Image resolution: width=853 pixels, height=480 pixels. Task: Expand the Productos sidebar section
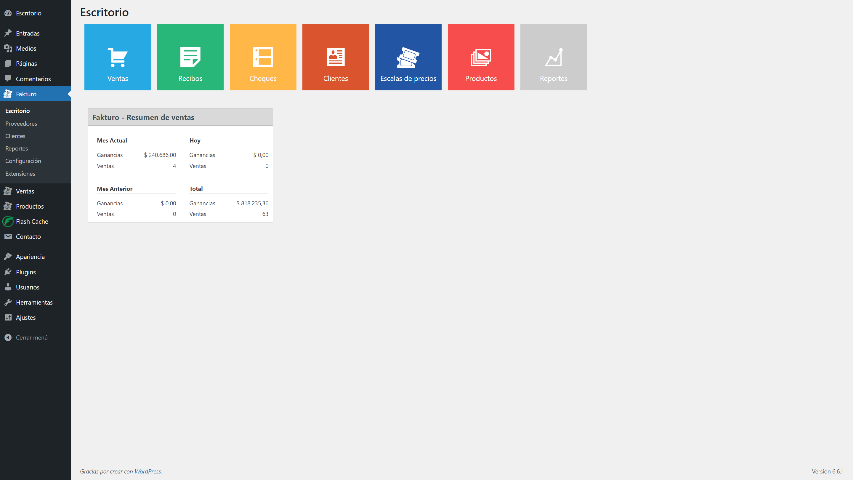29,206
